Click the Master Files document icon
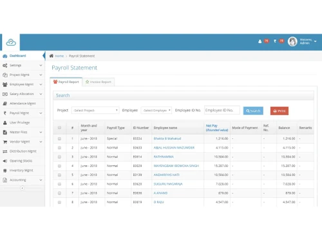The height and width of the screenshot is (241, 322). 5,132
